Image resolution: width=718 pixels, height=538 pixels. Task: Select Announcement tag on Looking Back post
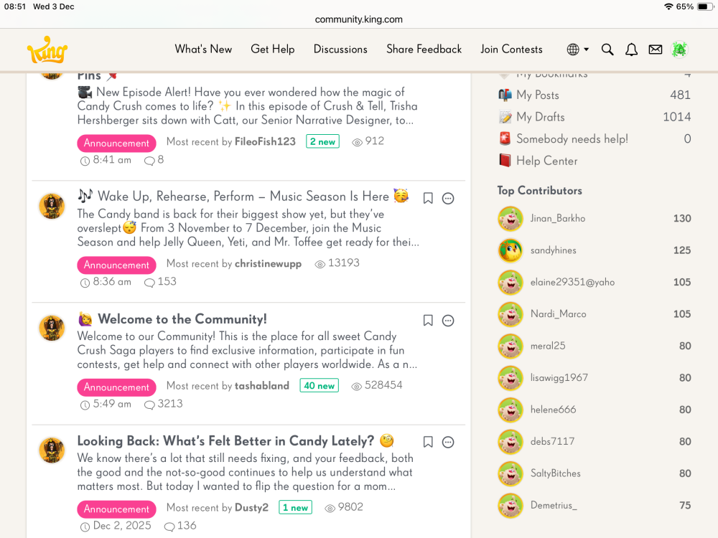click(116, 509)
